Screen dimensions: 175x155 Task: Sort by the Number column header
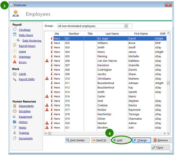74,33
